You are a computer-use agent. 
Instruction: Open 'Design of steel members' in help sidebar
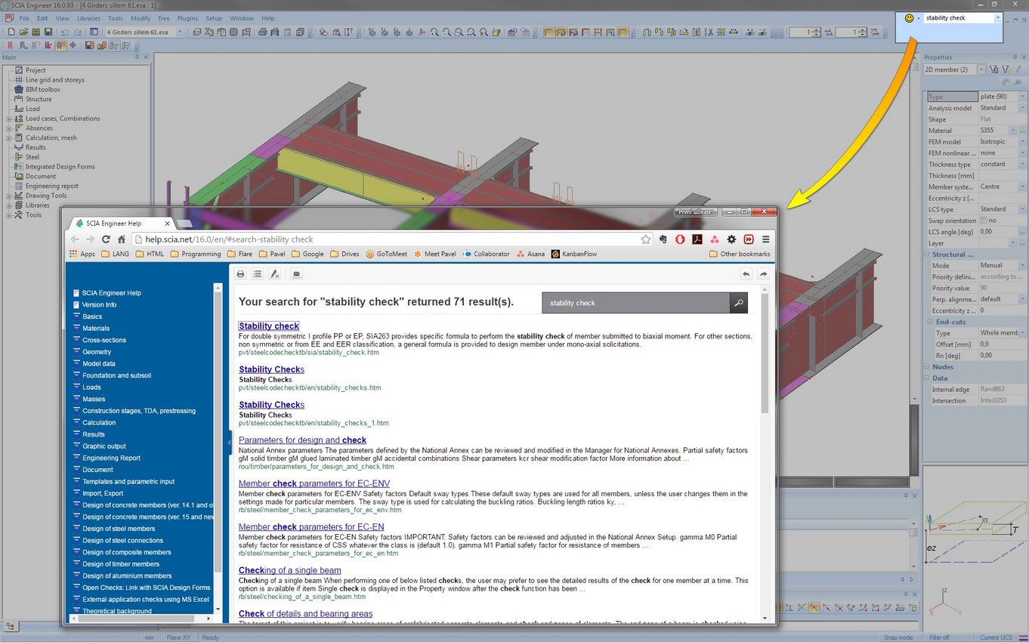[119, 529]
